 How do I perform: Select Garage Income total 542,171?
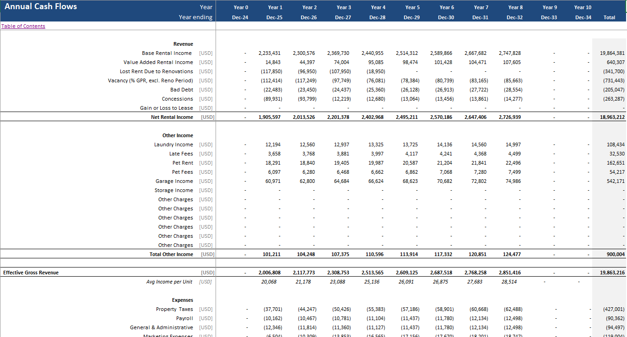pyautogui.click(x=616, y=181)
